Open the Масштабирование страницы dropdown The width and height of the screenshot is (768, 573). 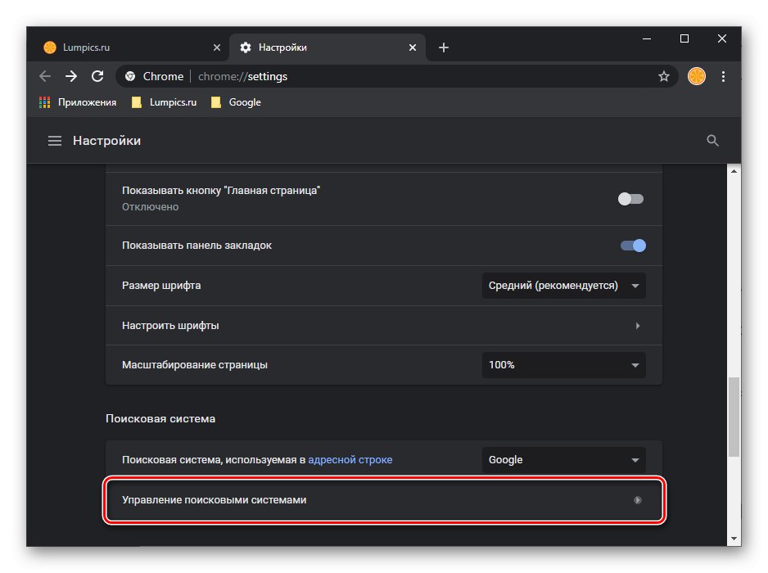point(563,365)
